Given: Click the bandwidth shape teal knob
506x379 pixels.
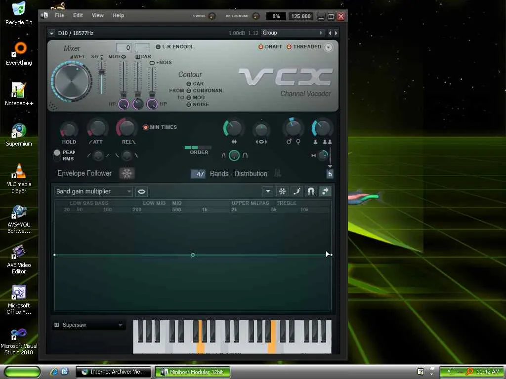Looking at the screenshot, I should [x=234, y=155].
